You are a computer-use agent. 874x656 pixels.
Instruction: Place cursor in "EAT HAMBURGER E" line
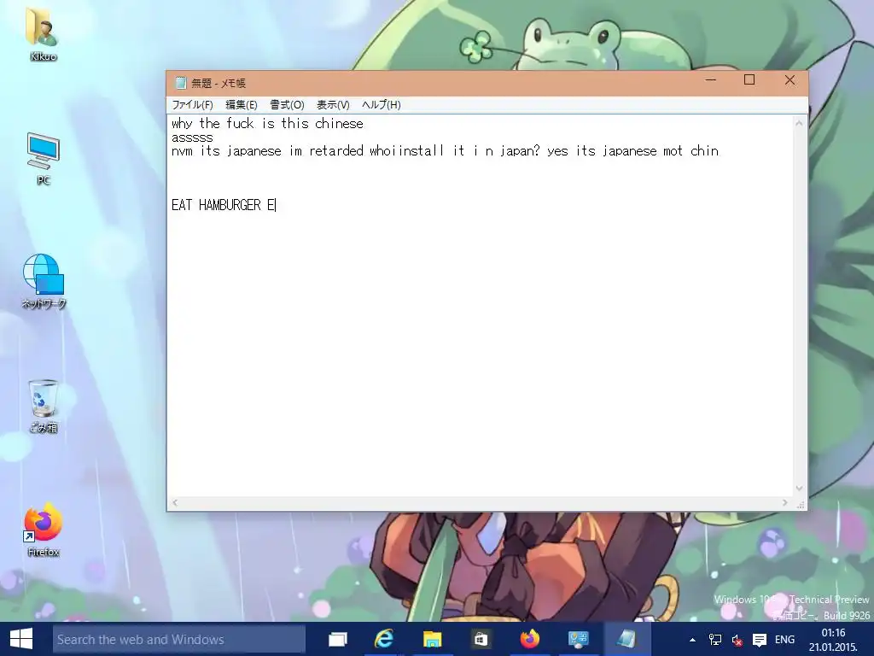click(224, 205)
